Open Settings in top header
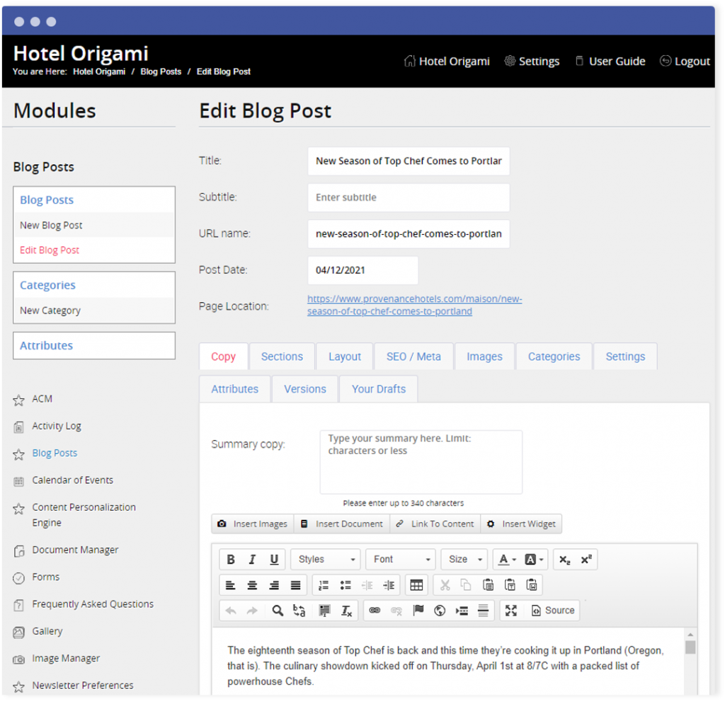This screenshot has width=725, height=701. (532, 62)
